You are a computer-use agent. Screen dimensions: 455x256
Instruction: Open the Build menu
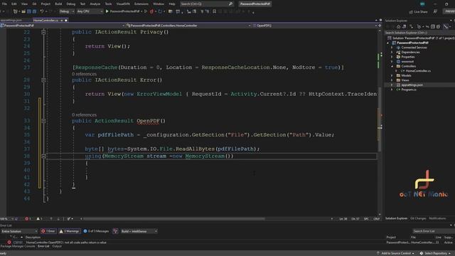58,4
